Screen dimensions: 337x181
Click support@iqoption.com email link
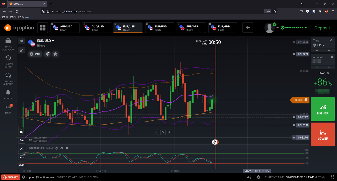click(x=40, y=177)
